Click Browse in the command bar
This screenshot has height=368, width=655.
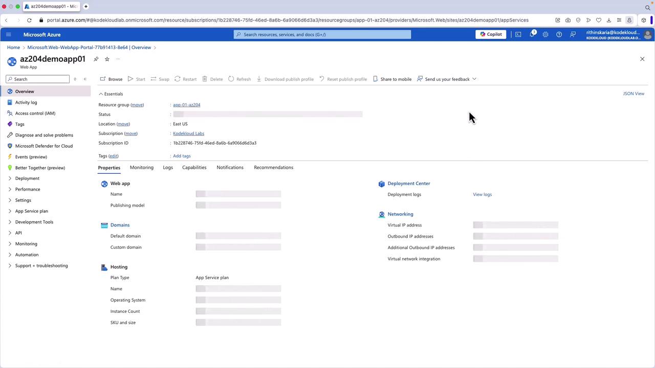(x=111, y=79)
